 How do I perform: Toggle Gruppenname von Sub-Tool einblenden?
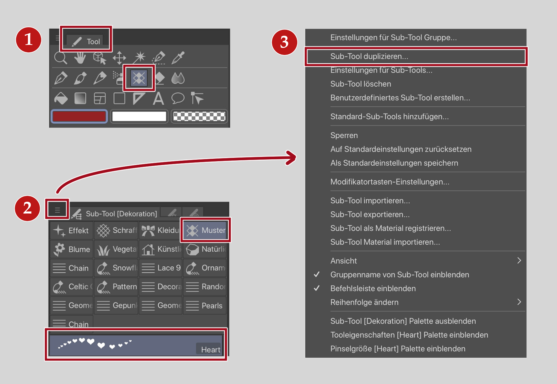coord(416,275)
